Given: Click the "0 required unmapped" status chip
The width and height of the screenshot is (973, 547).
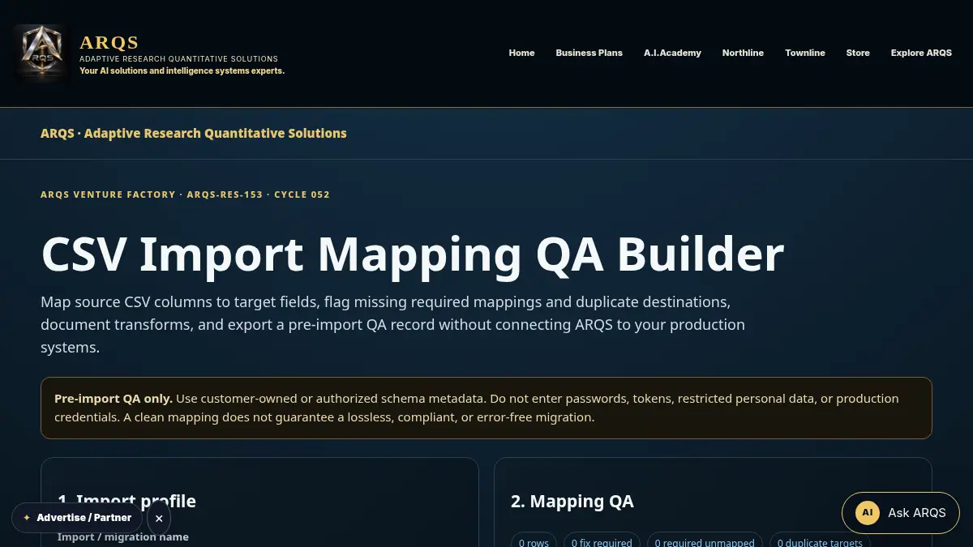Looking at the screenshot, I should coord(705,542).
